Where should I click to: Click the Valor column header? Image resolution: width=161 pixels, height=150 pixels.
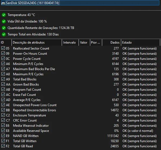[x=84, y=43]
